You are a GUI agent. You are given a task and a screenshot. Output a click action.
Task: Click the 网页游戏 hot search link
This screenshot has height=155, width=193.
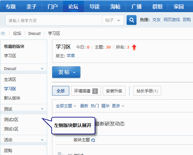point(172,20)
